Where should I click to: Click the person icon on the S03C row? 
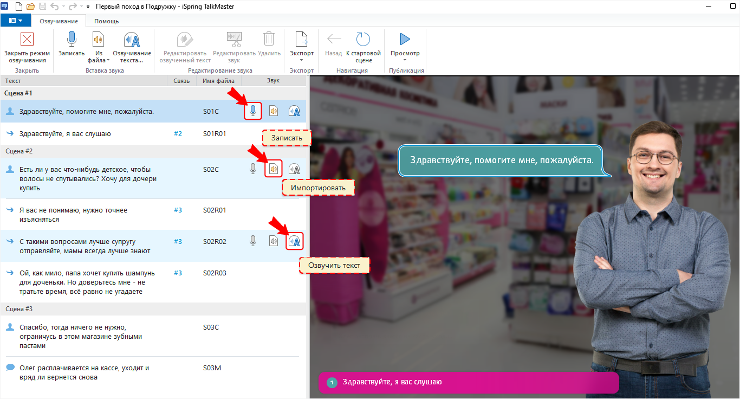click(10, 327)
